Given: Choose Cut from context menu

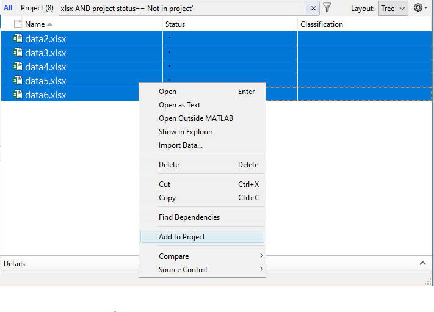Looking at the screenshot, I should point(202,184).
